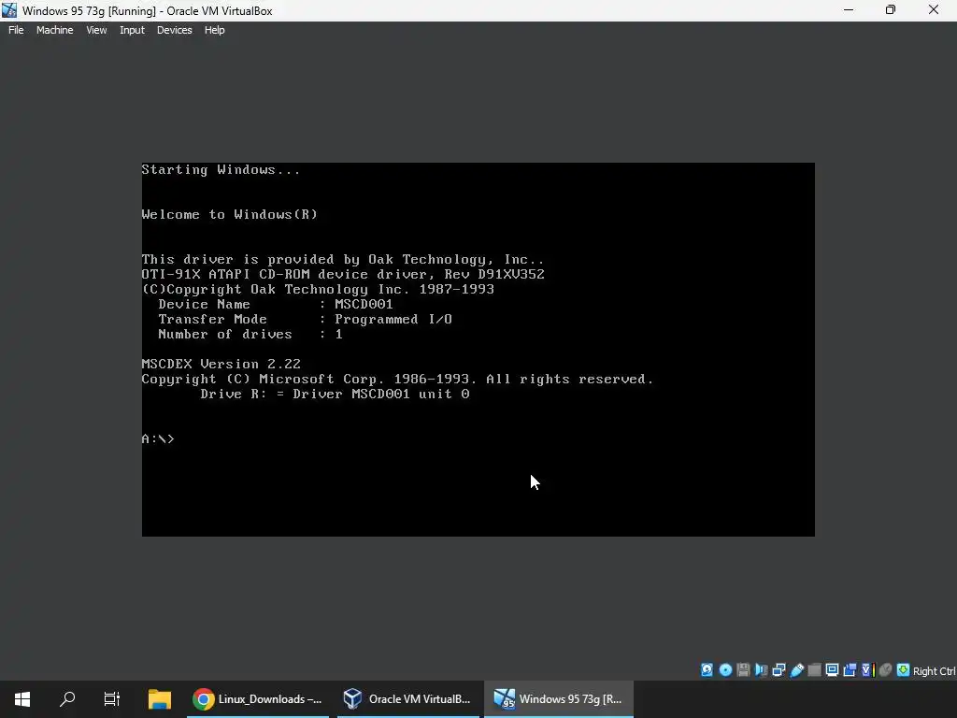Click the USB devices status icon
957x718 pixels.
(x=796, y=669)
